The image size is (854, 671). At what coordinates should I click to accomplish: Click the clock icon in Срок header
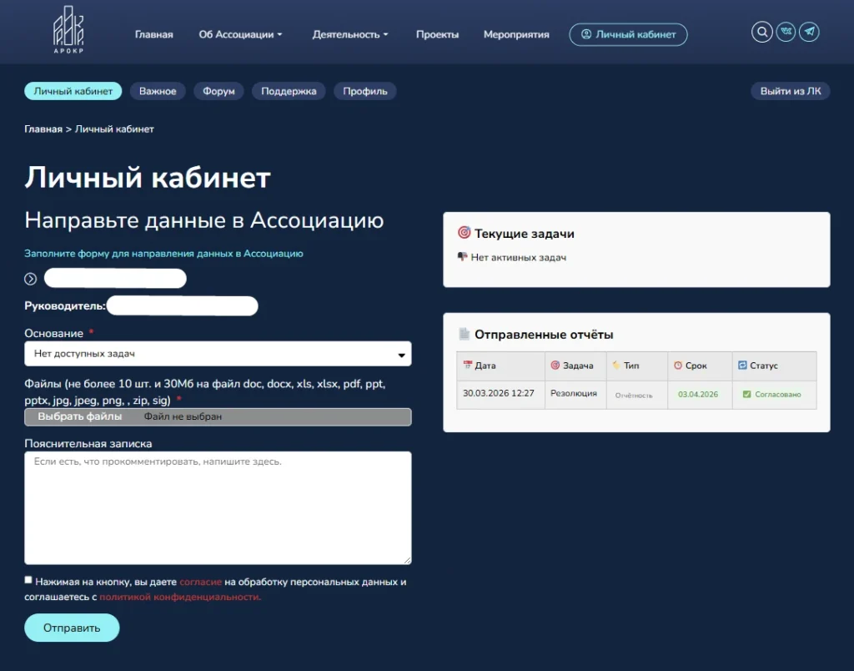678,366
